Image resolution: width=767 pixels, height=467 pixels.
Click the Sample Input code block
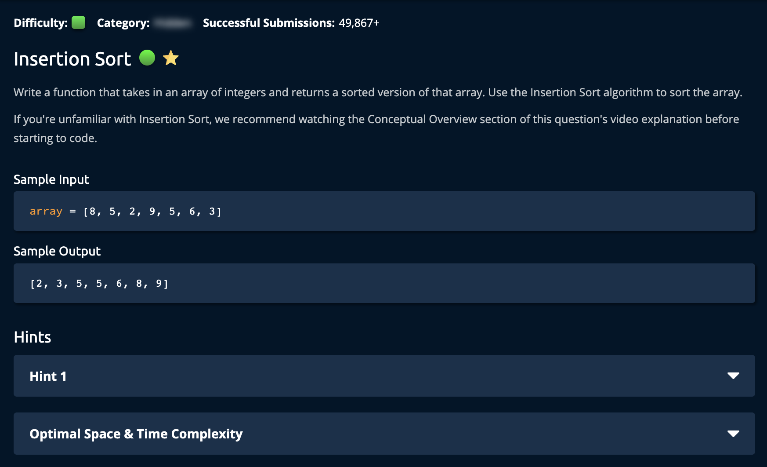(384, 211)
